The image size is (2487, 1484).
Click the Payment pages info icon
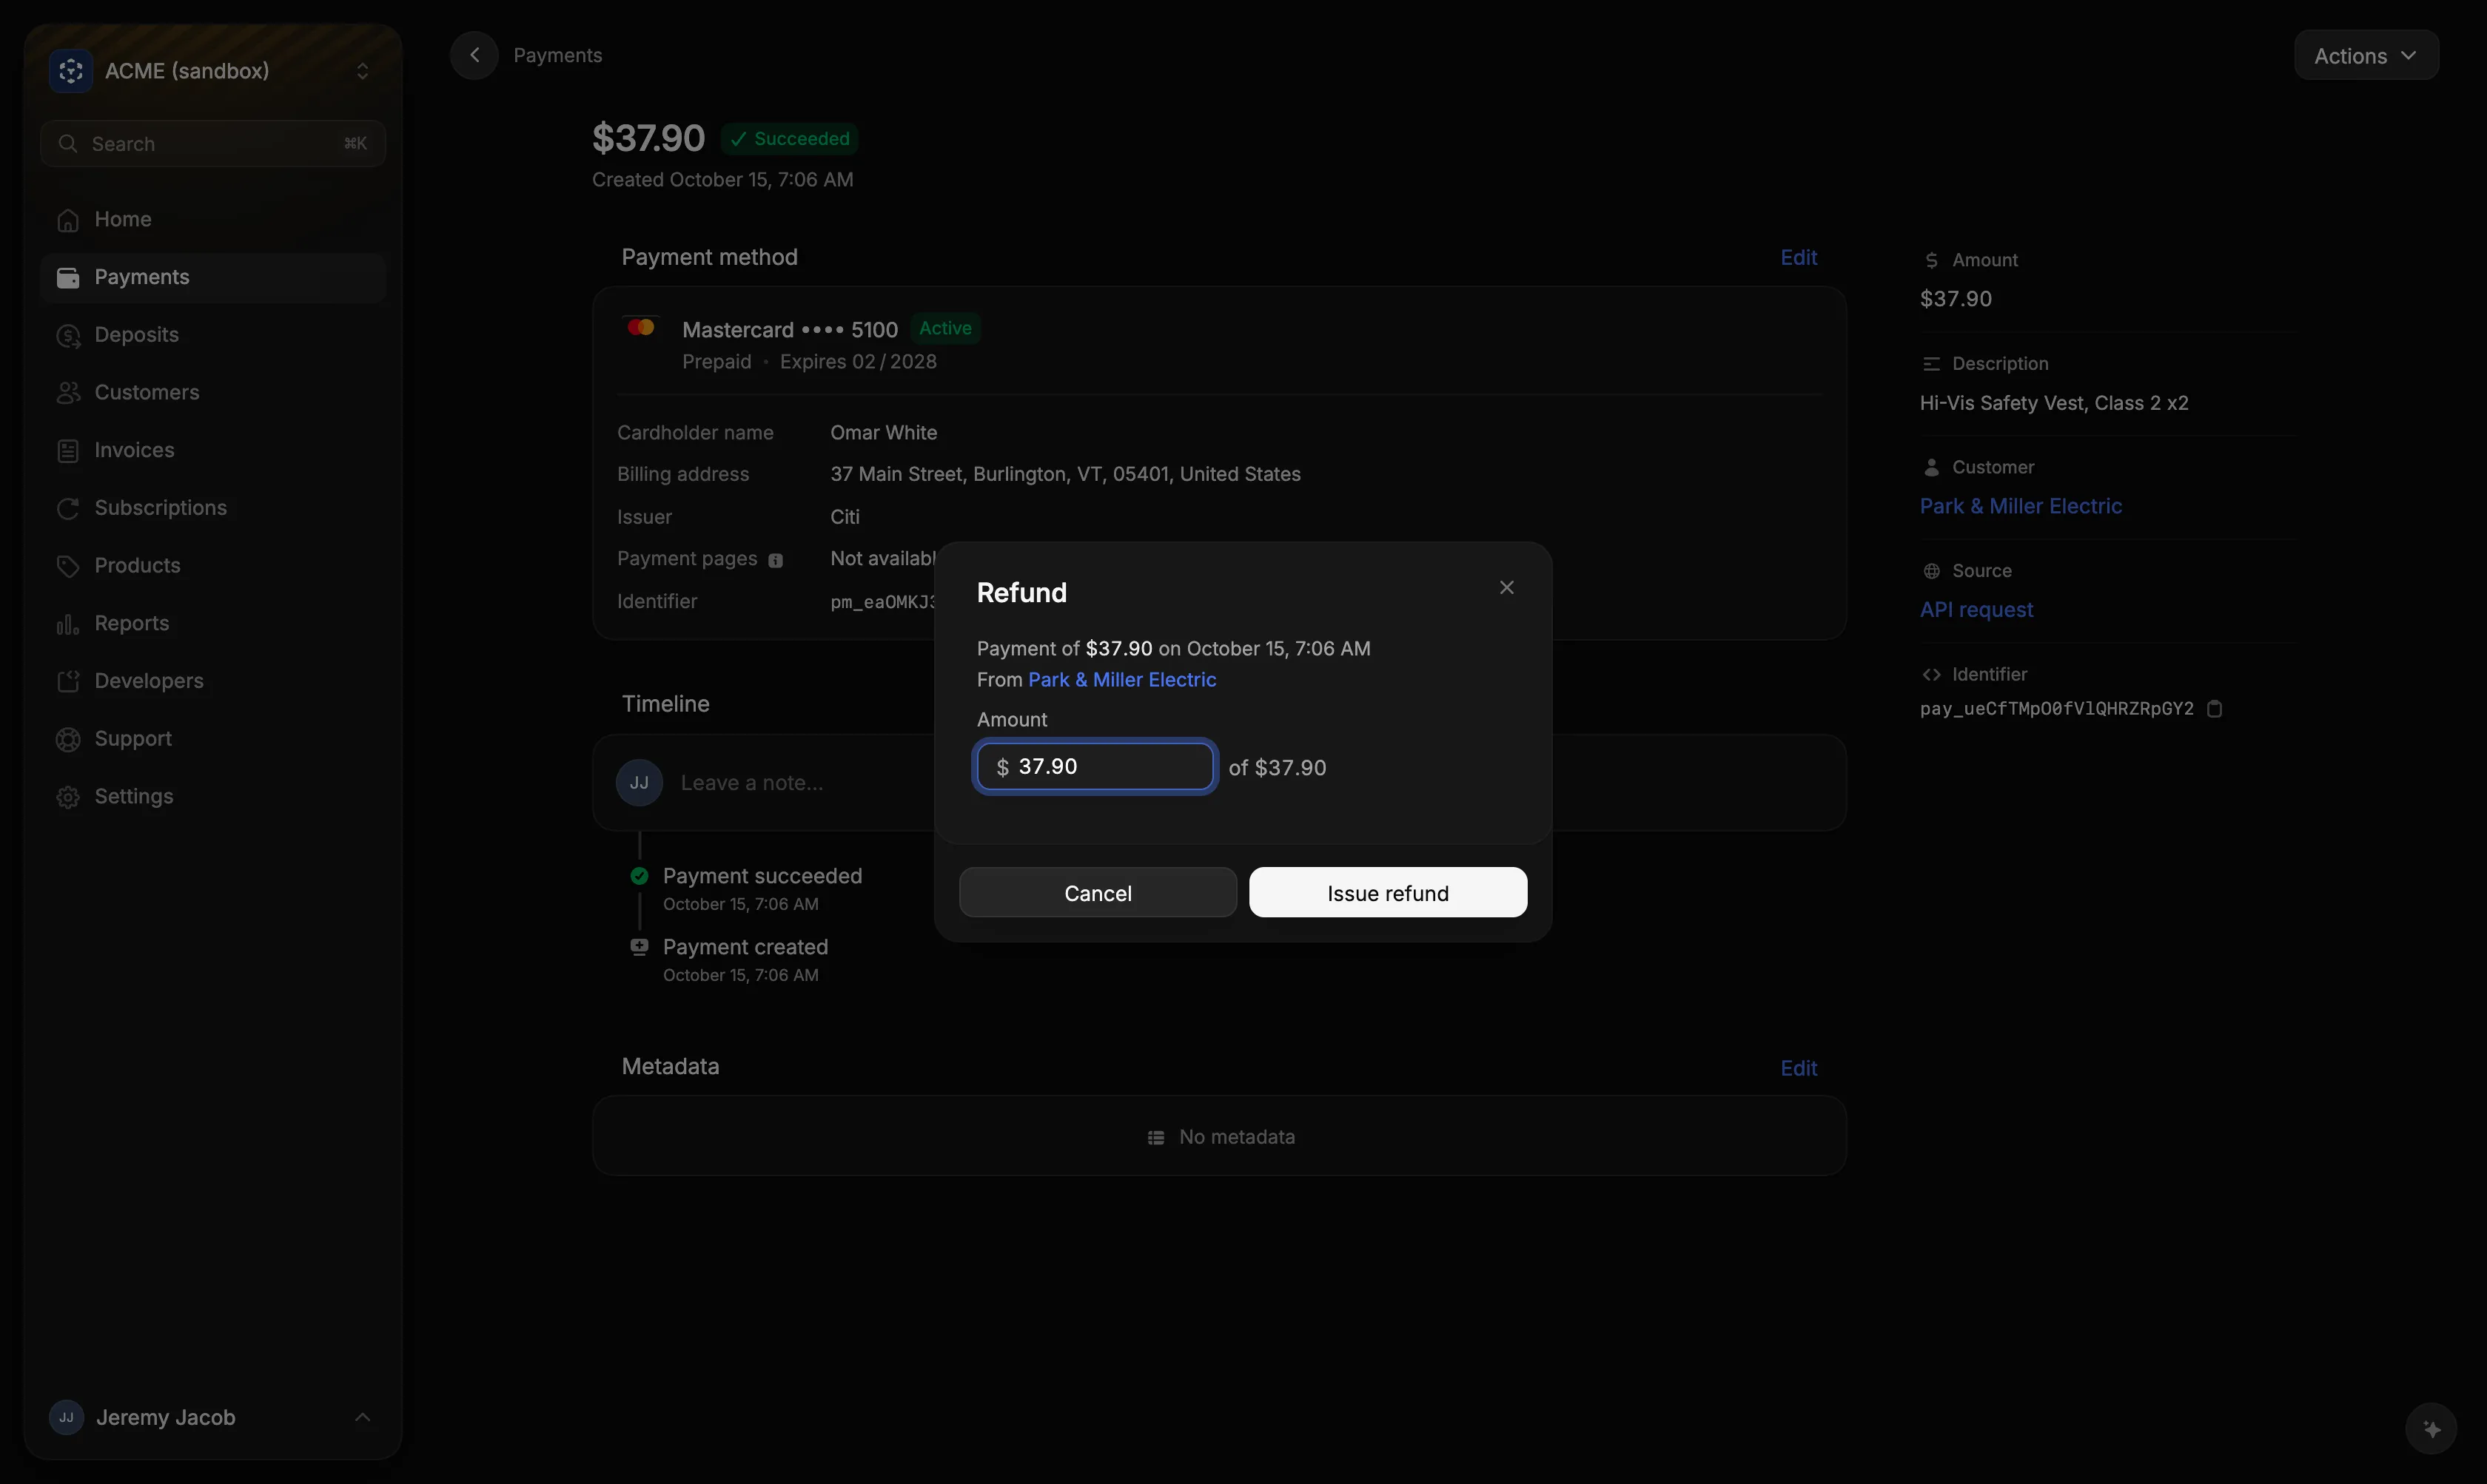775,560
